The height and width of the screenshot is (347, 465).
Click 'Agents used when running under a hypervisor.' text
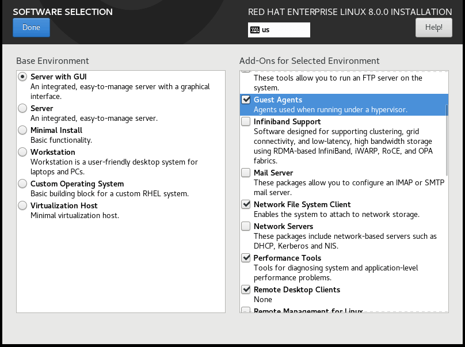(330, 110)
